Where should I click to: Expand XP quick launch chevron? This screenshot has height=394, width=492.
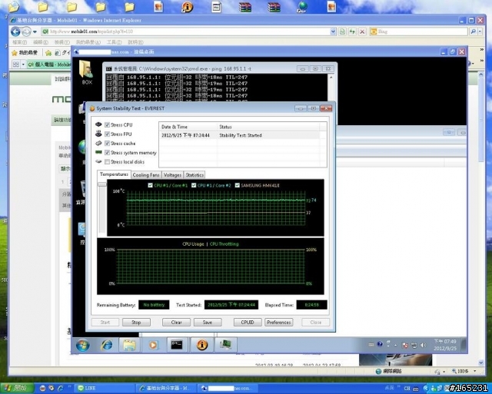click(70, 387)
